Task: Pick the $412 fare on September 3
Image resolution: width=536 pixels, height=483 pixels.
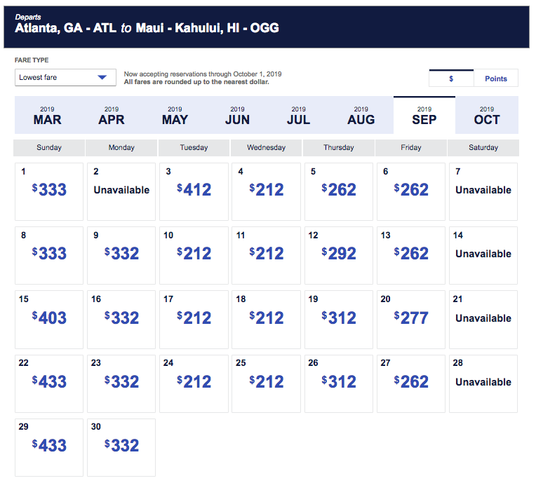Action: click(194, 191)
